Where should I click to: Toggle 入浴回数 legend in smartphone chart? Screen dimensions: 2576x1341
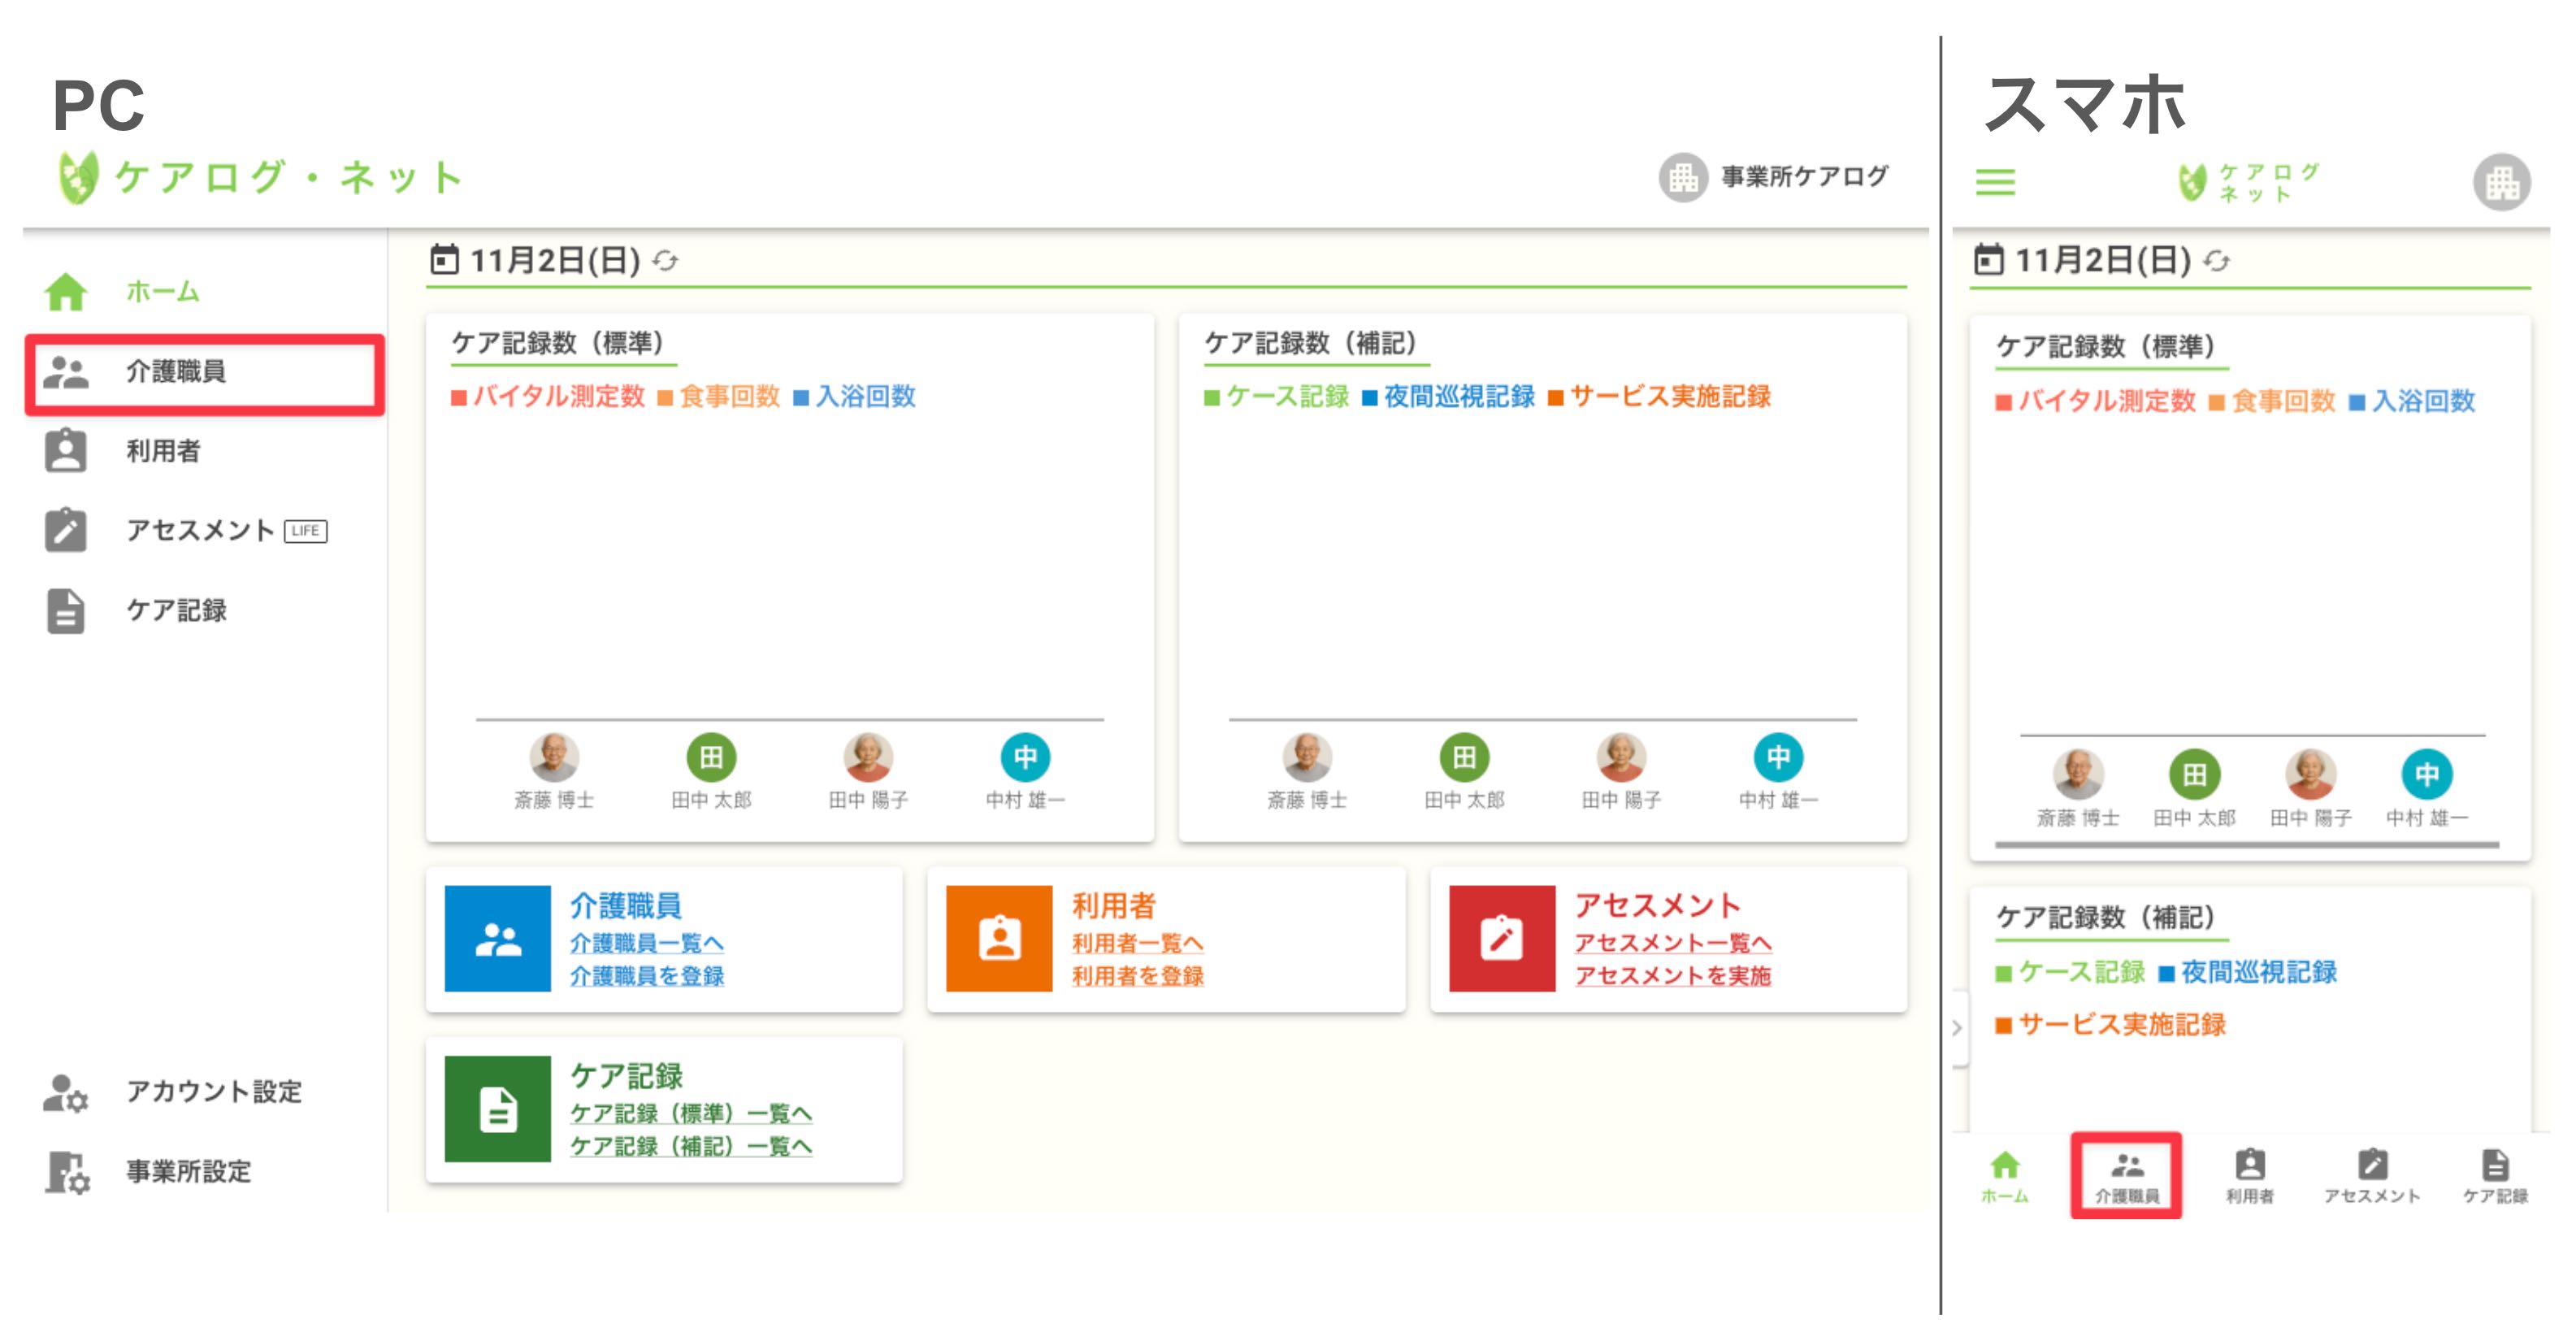2411,401
